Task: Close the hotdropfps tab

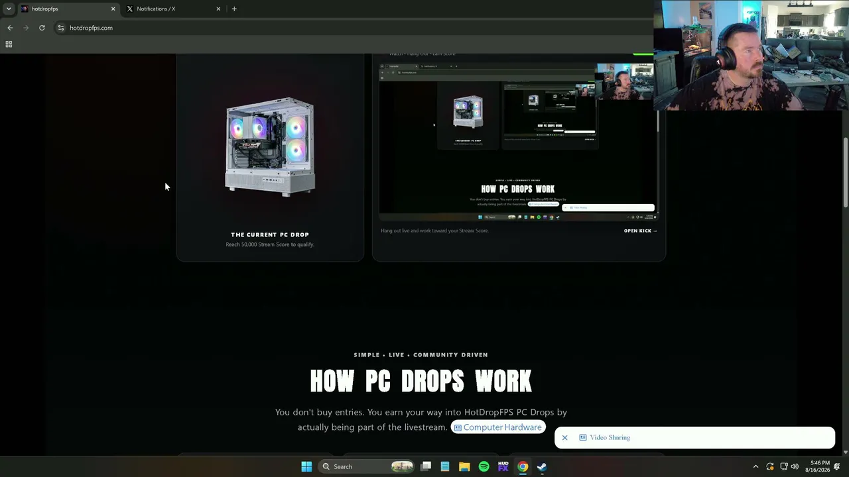Action: click(x=113, y=9)
